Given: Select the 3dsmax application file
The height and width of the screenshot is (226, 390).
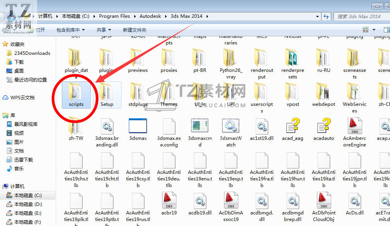Looking at the screenshot, I should tap(138, 129).
